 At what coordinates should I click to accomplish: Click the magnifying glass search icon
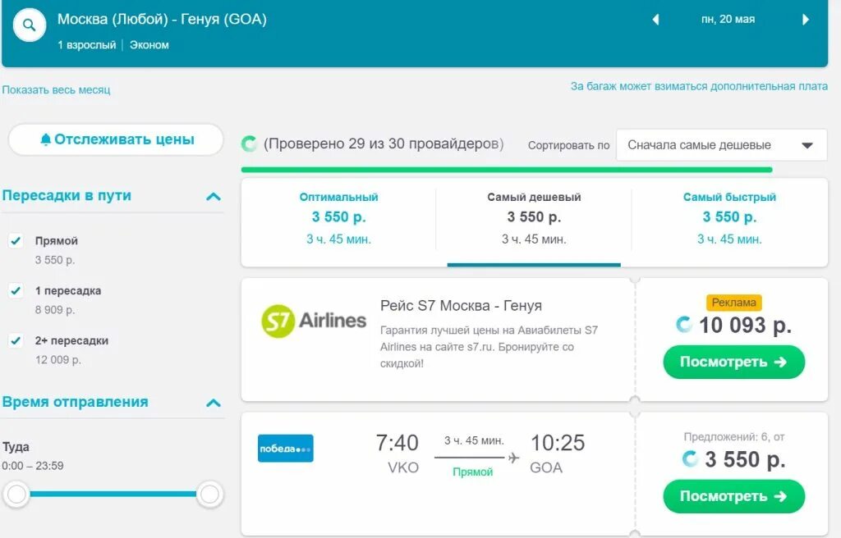coord(29,25)
